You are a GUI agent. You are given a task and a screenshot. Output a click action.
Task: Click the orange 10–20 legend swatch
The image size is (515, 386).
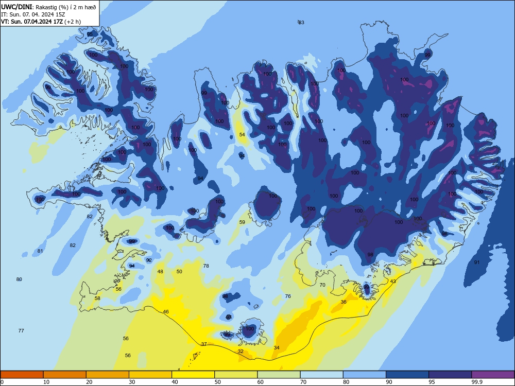65,375
